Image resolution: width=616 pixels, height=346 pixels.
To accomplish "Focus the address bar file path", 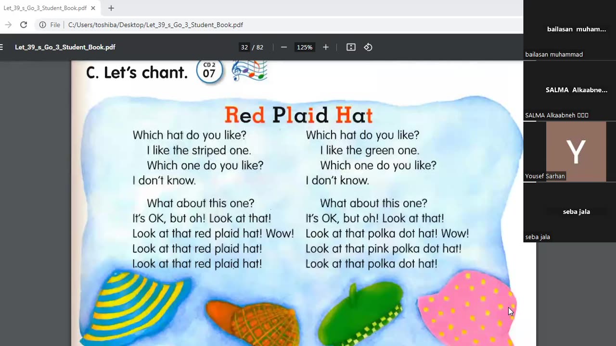I will point(155,25).
